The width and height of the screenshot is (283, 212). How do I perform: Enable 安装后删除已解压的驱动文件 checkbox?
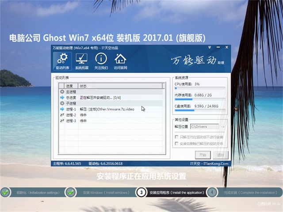pos(177,144)
